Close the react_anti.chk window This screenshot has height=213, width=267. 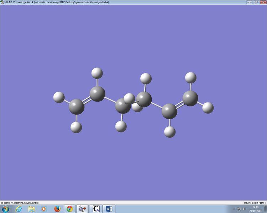tap(263, 2)
